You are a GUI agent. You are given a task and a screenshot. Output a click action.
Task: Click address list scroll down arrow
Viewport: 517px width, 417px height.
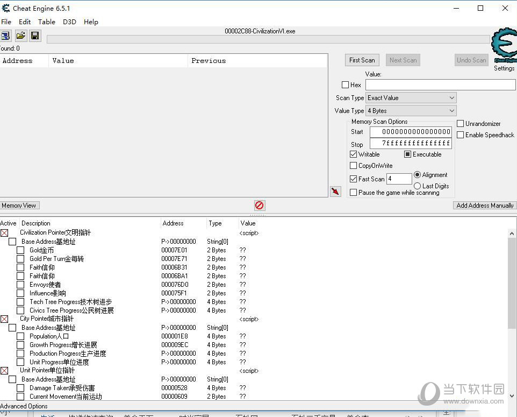512,395
